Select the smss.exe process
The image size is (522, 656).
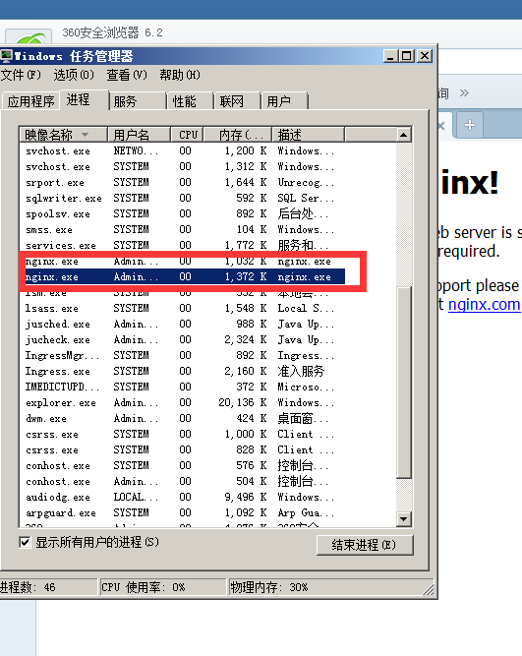183,230
